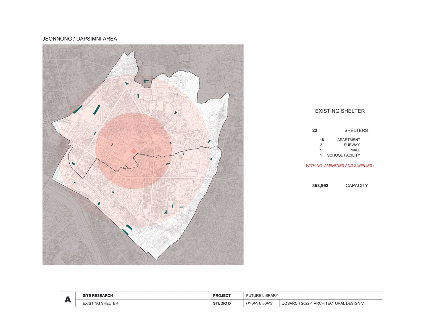The image size is (442, 312).
Task: Click the 'HYUNTE JUNG' author name
Action: click(x=259, y=303)
